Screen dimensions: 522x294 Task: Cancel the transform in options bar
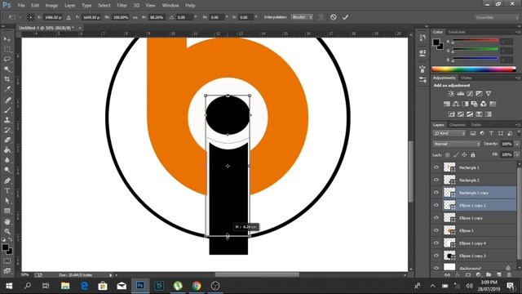[334, 17]
